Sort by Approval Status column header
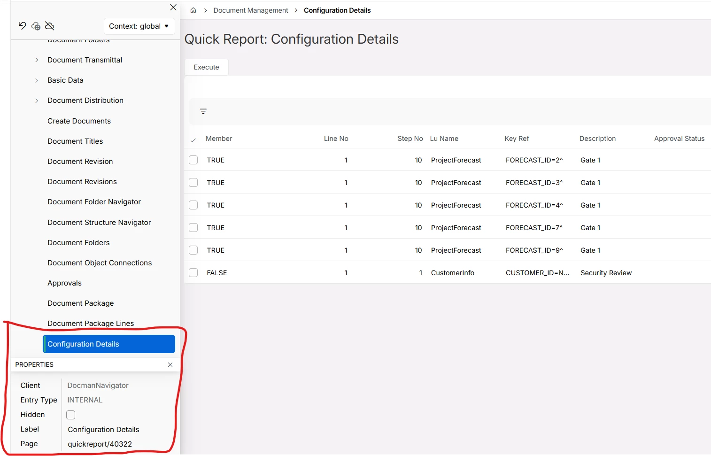This screenshot has width=711, height=456. tap(679, 139)
